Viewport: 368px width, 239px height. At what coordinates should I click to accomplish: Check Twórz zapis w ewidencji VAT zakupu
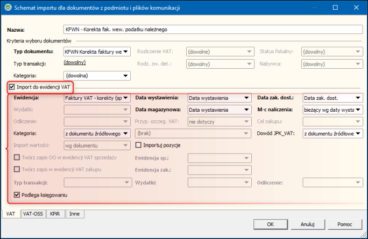17,169
